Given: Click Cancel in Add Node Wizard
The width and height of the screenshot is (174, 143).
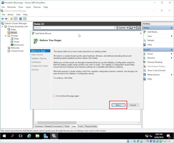Looking at the screenshot, I should tap(133, 105).
